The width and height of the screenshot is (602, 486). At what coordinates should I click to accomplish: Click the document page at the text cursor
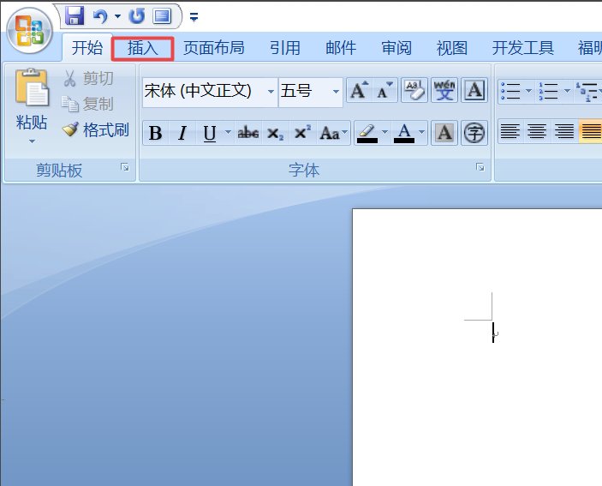click(x=493, y=333)
